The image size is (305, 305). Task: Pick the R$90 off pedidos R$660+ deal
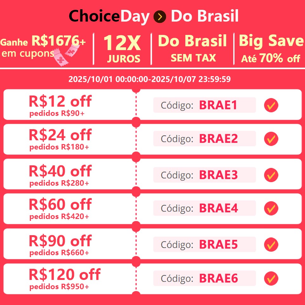point(60,244)
